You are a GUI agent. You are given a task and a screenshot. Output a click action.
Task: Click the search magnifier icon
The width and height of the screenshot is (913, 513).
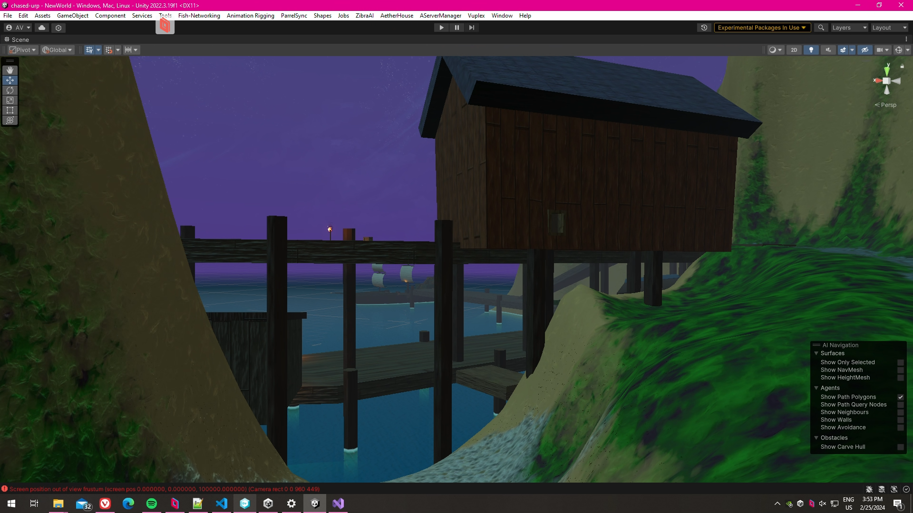click(821, 28)
